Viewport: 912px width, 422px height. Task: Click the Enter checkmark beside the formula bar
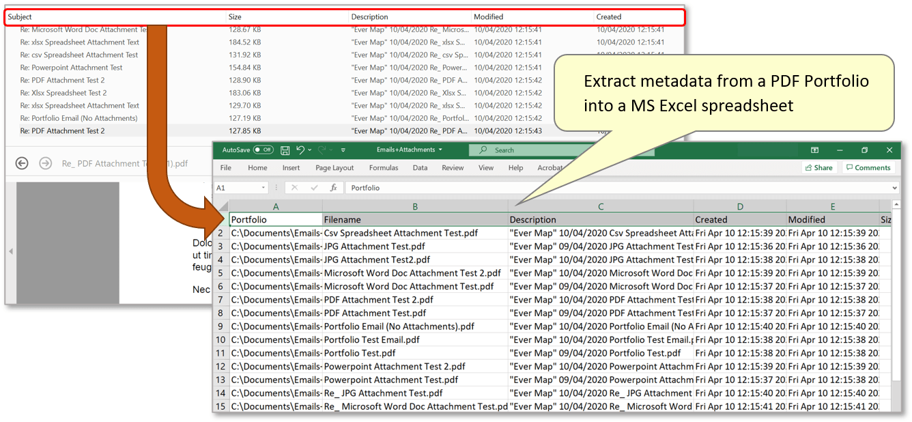[314, 188]
